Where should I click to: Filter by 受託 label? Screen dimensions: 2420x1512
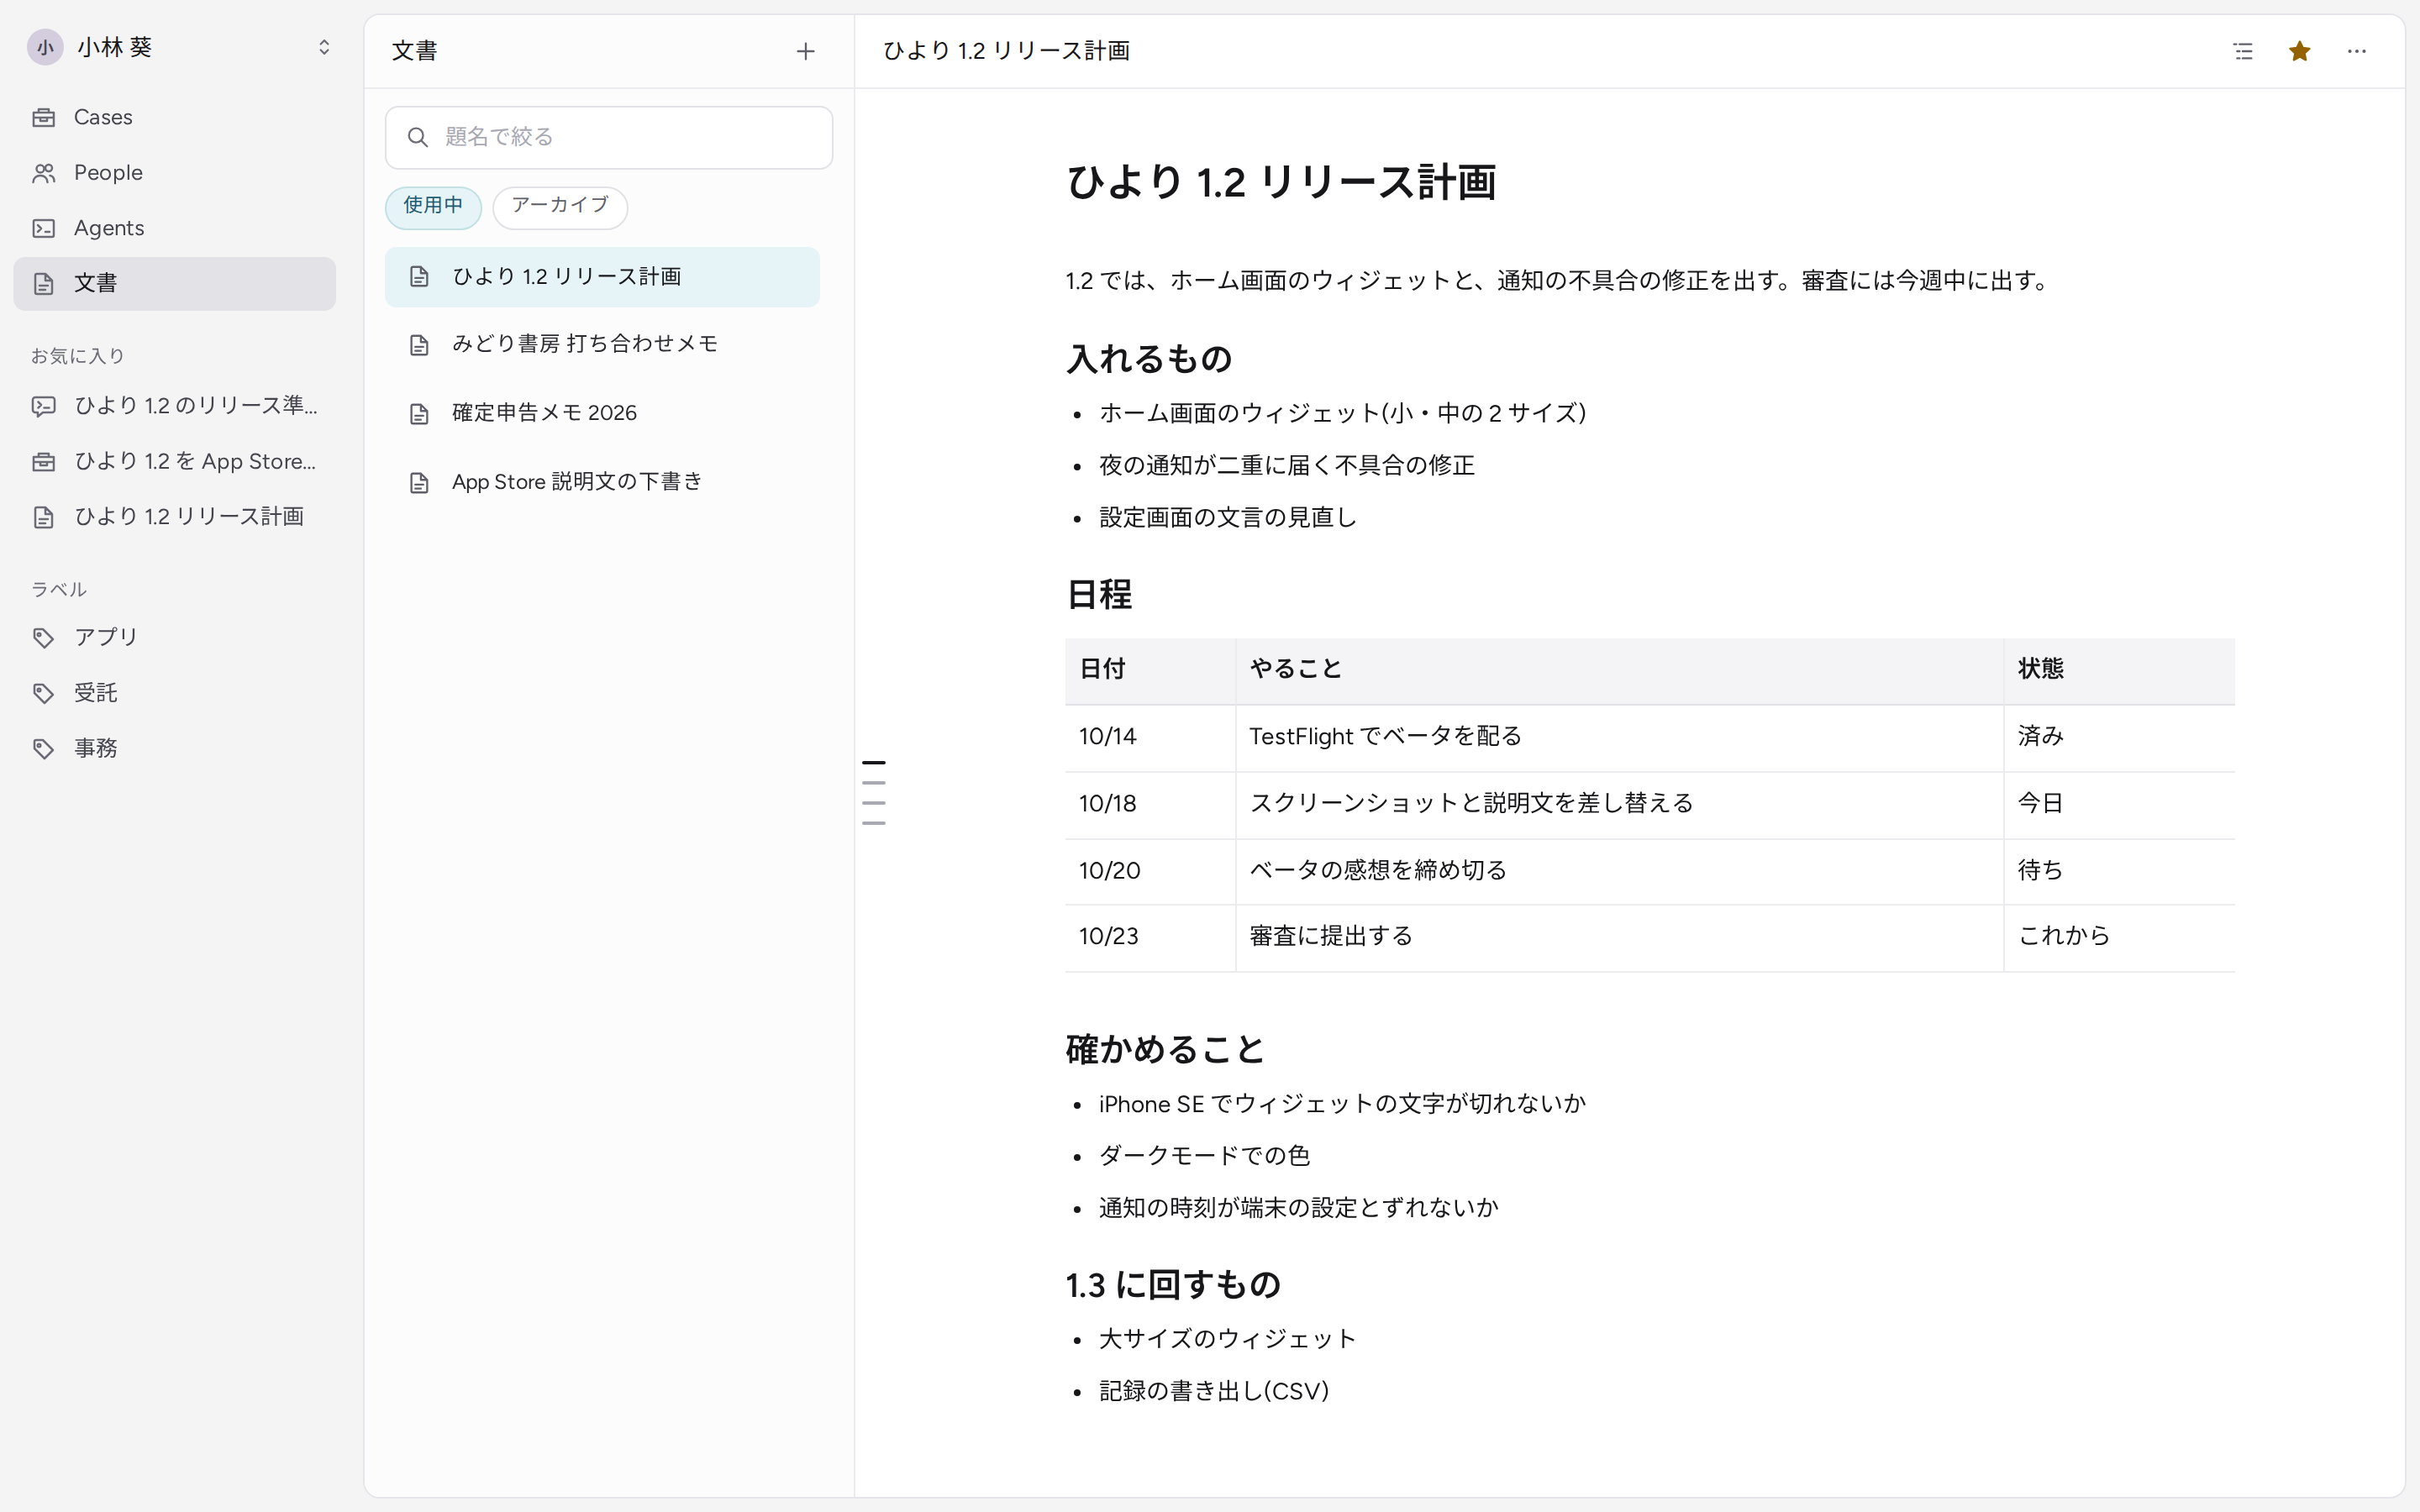tap(174, 693)
